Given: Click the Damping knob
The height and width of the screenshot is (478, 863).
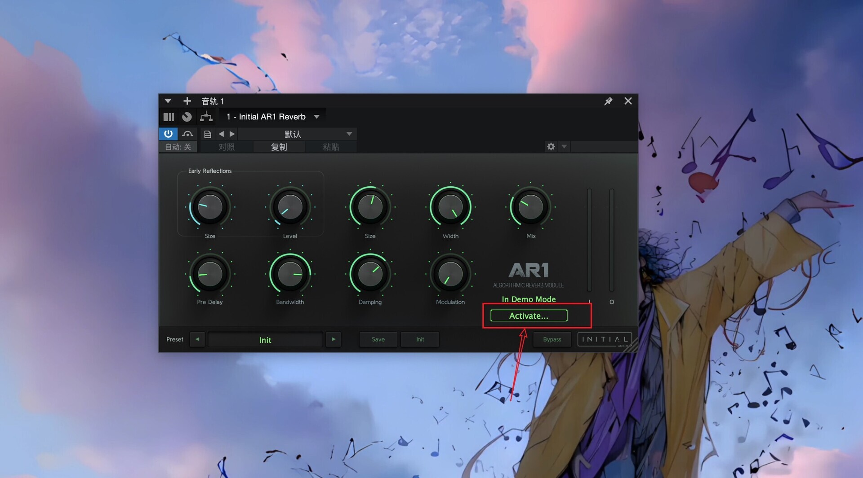Looking at the screenshot, I should pos(370,274).
